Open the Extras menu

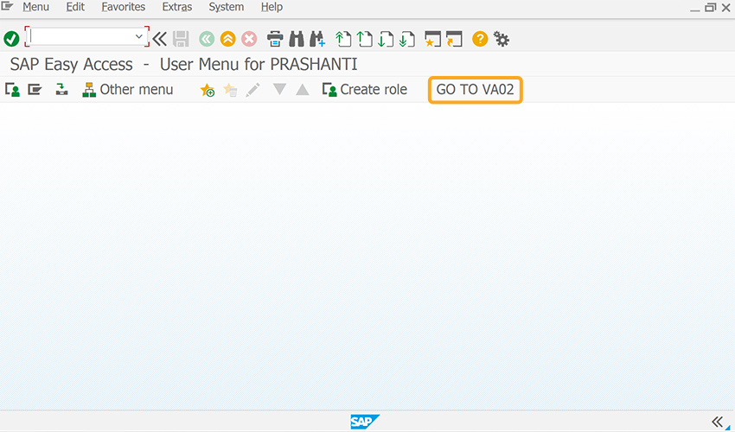176,7
